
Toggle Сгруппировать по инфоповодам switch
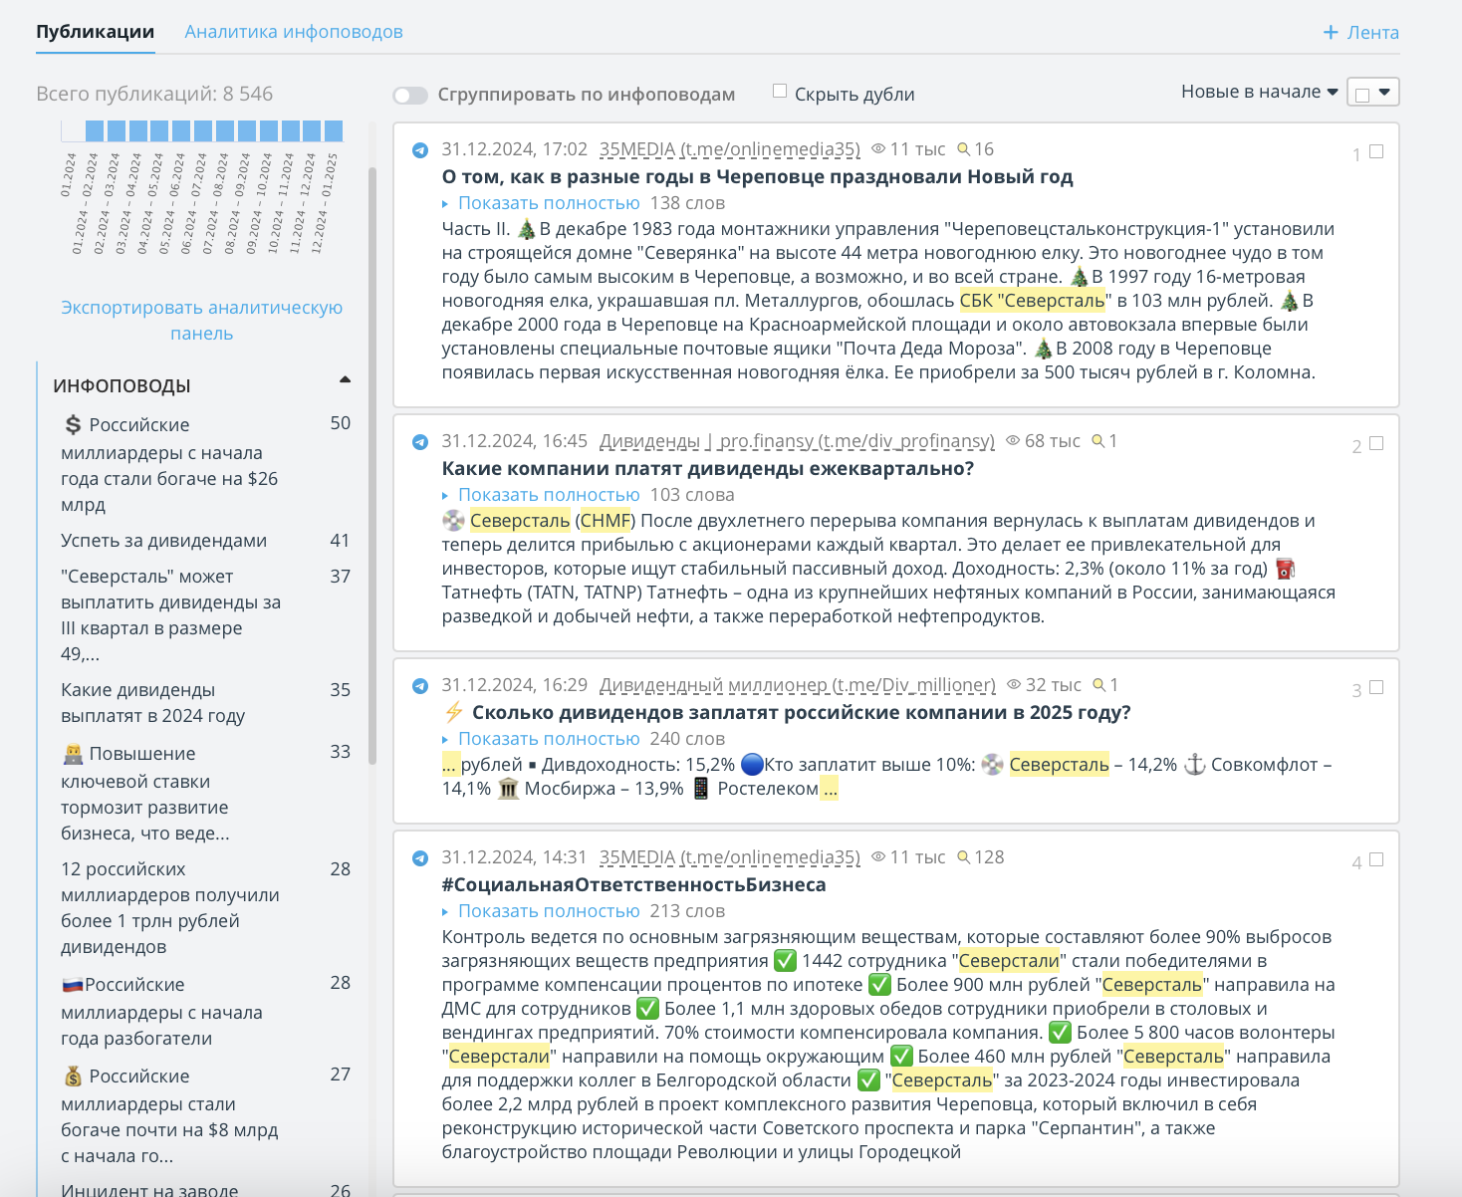410,96
